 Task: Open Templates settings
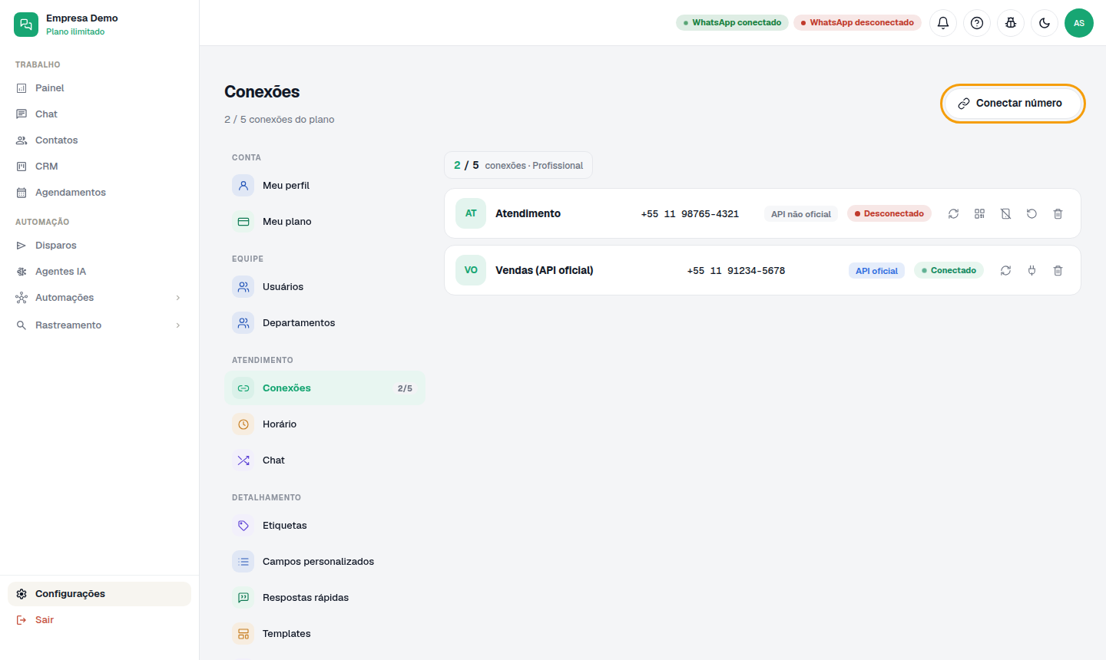tap(324, 634)
